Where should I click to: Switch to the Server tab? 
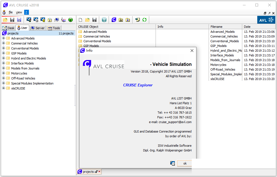[38, 28]
